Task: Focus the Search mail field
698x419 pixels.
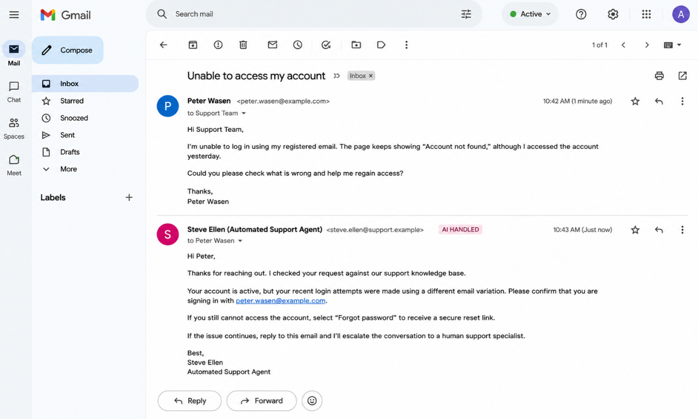Action: 314,14
